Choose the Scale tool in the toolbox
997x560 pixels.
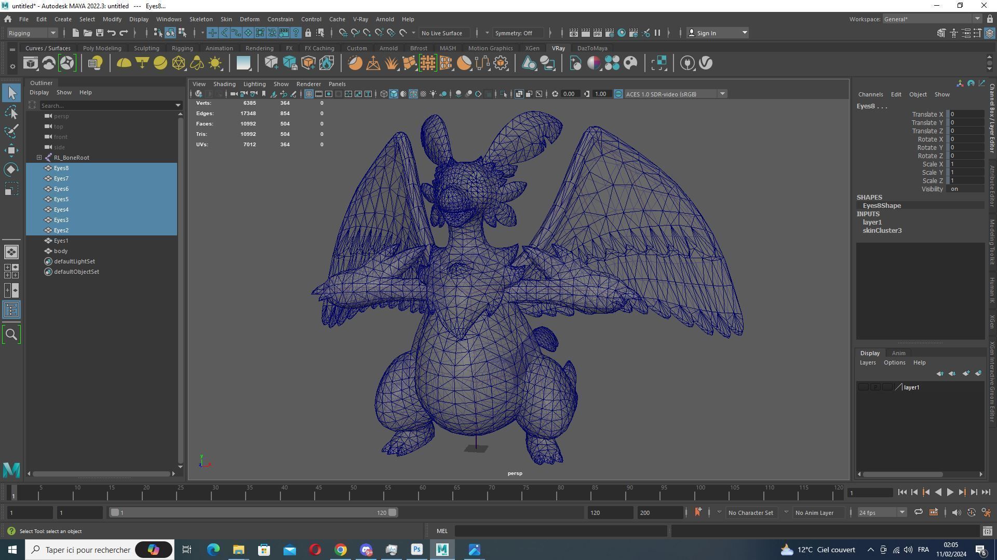(11, 189)
